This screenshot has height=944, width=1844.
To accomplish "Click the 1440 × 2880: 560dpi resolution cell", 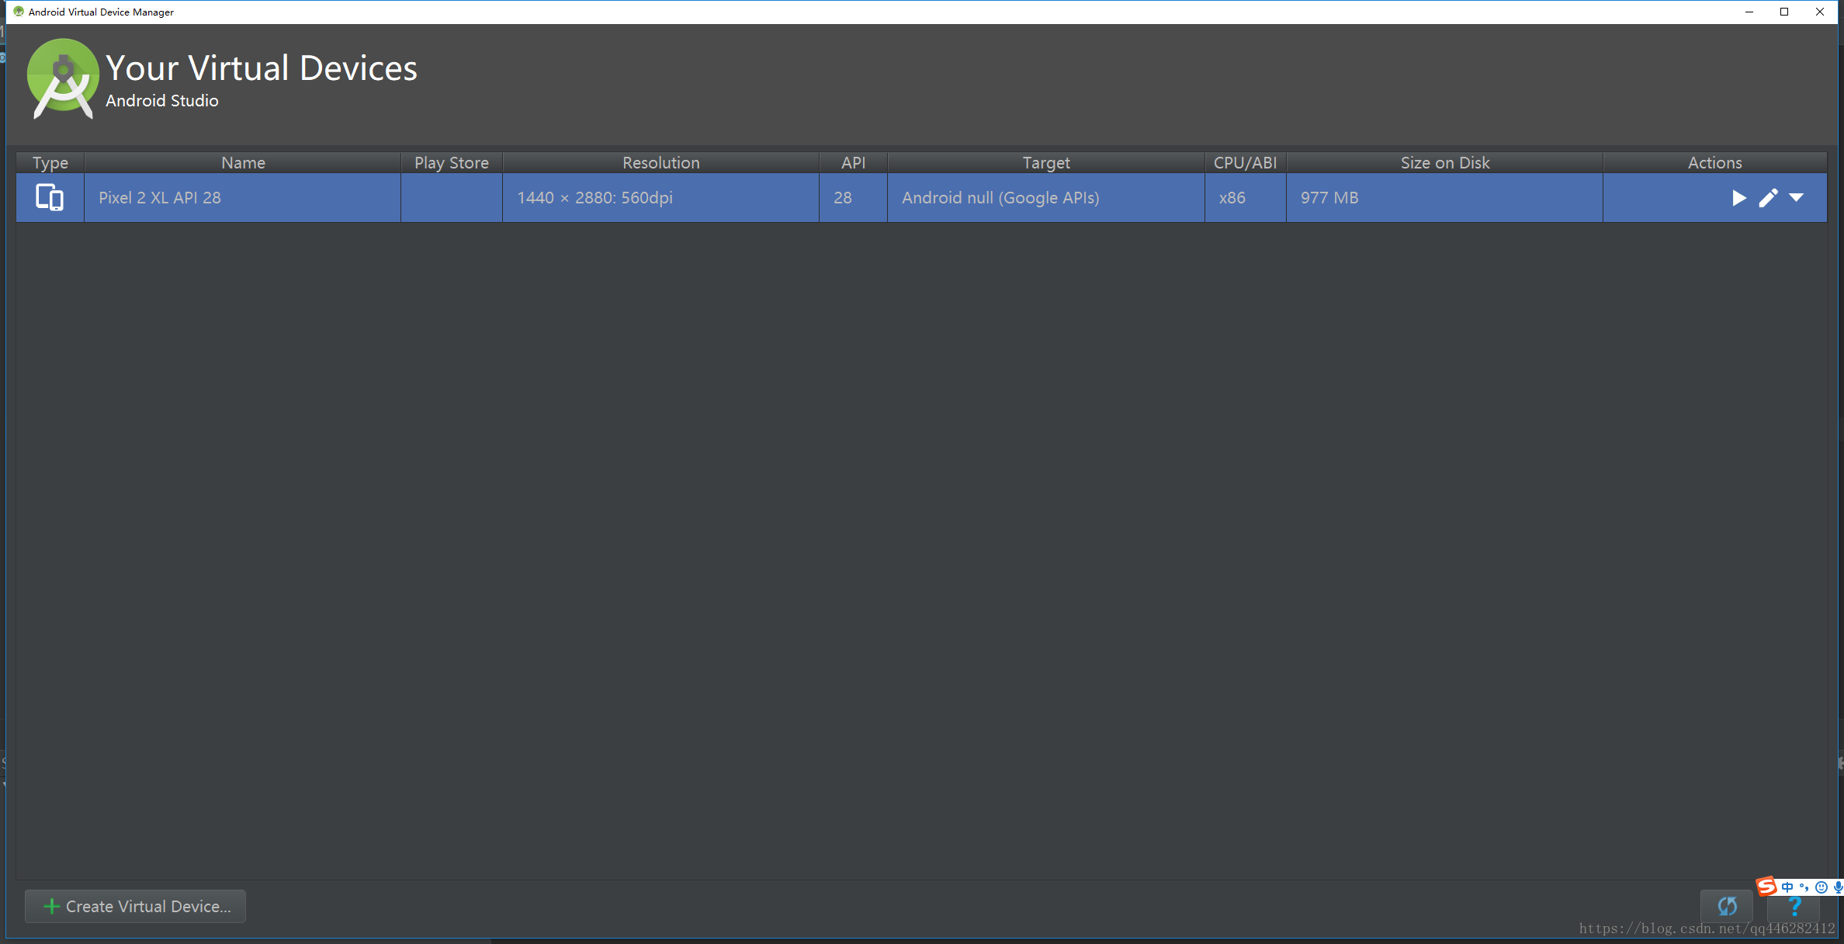I will 661,198.
